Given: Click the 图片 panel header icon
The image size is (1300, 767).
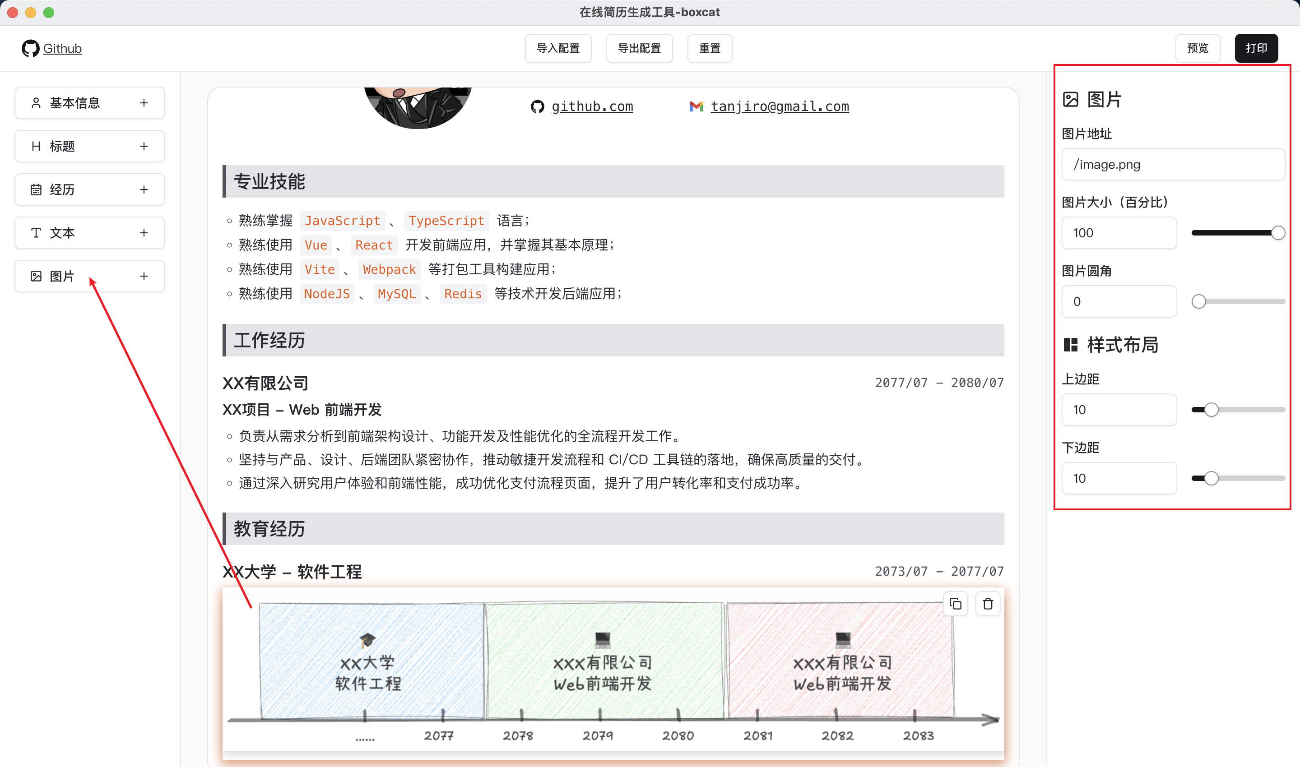Looking at the screenshot, I should tap(1070, 99).
